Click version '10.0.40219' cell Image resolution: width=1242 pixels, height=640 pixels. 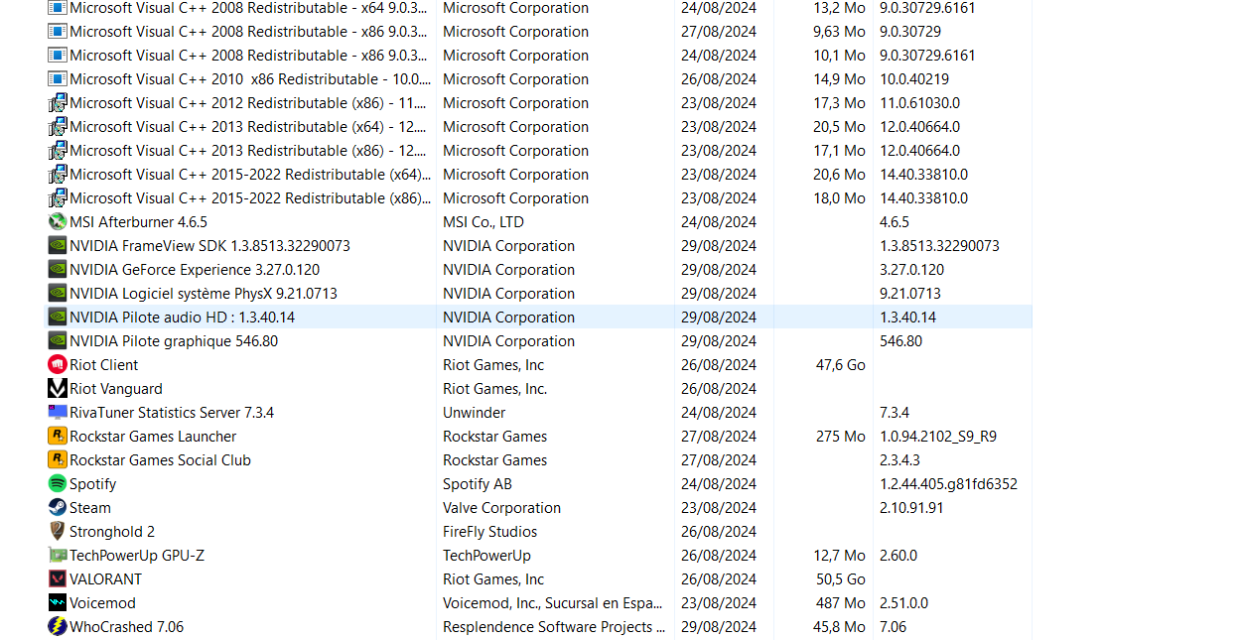pyautogui.click(x=914, y=79)
